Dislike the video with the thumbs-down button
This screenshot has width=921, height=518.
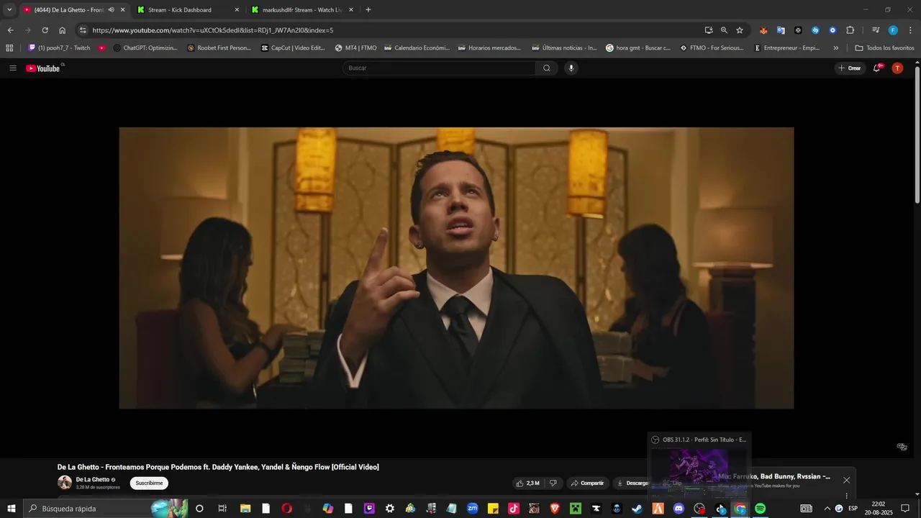click(x=553, y=483)
